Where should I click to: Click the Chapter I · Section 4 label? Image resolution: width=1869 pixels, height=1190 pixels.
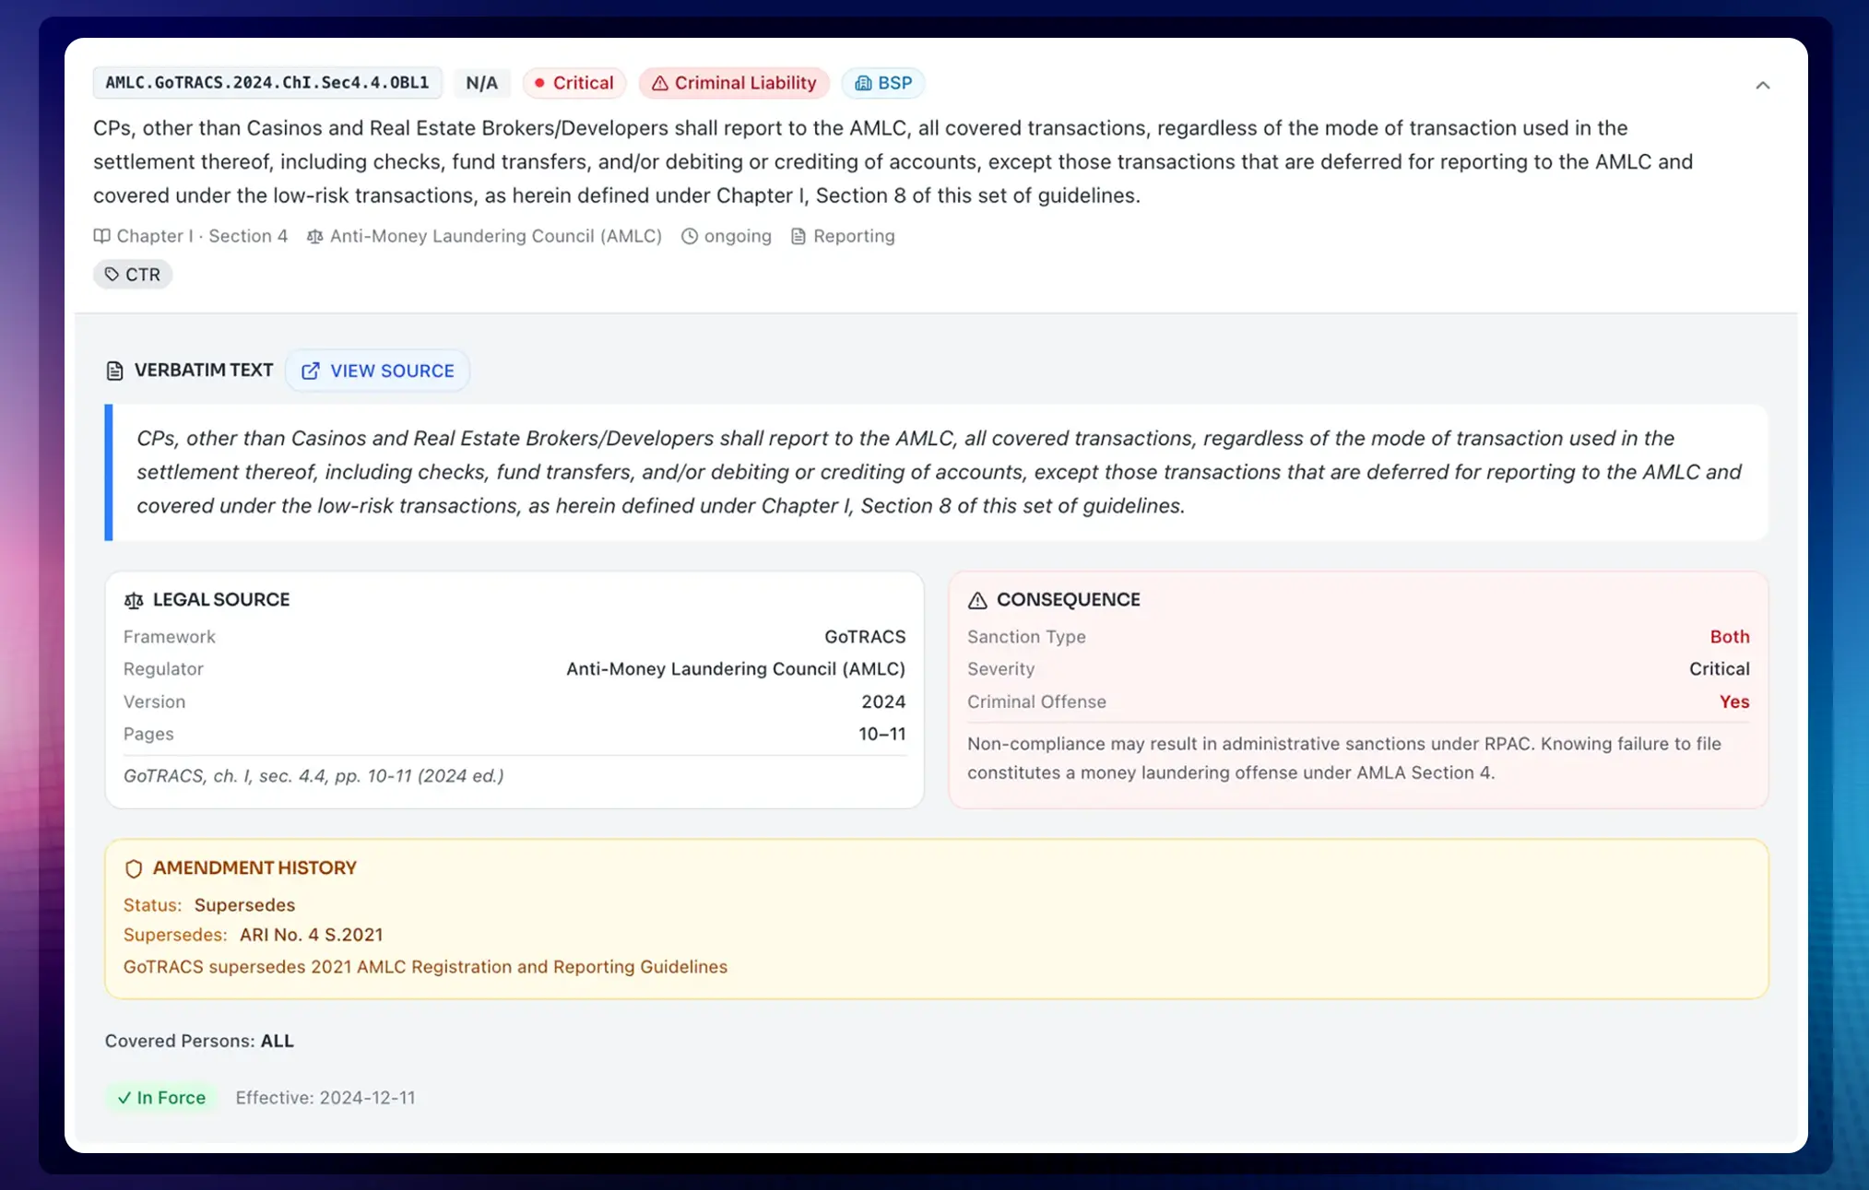pyautogui.click(x=202, y=236)
